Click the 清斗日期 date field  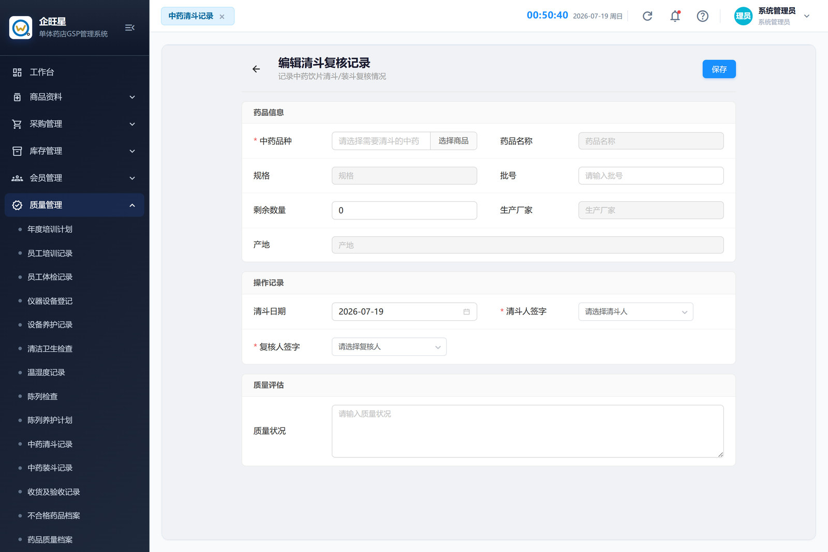coord(404,312)
